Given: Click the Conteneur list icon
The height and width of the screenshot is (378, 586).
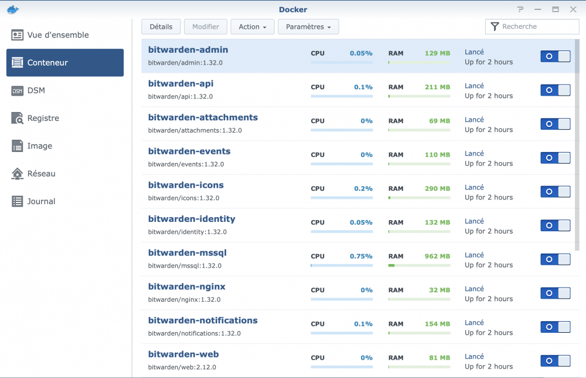Looking at the screenshot, I should 18,63.
